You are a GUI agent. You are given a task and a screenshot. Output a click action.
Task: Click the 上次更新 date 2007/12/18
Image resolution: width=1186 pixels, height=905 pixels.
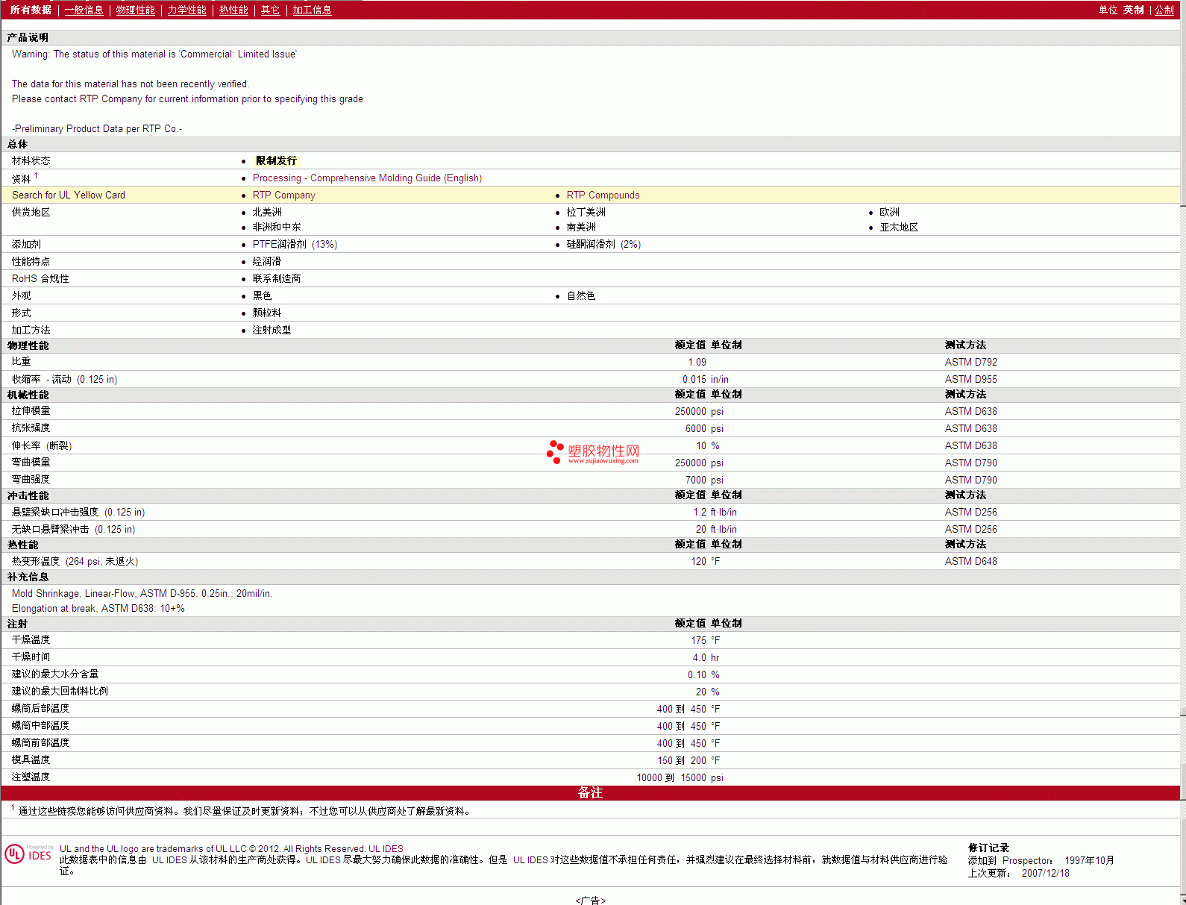click(x=1045, y=873)
